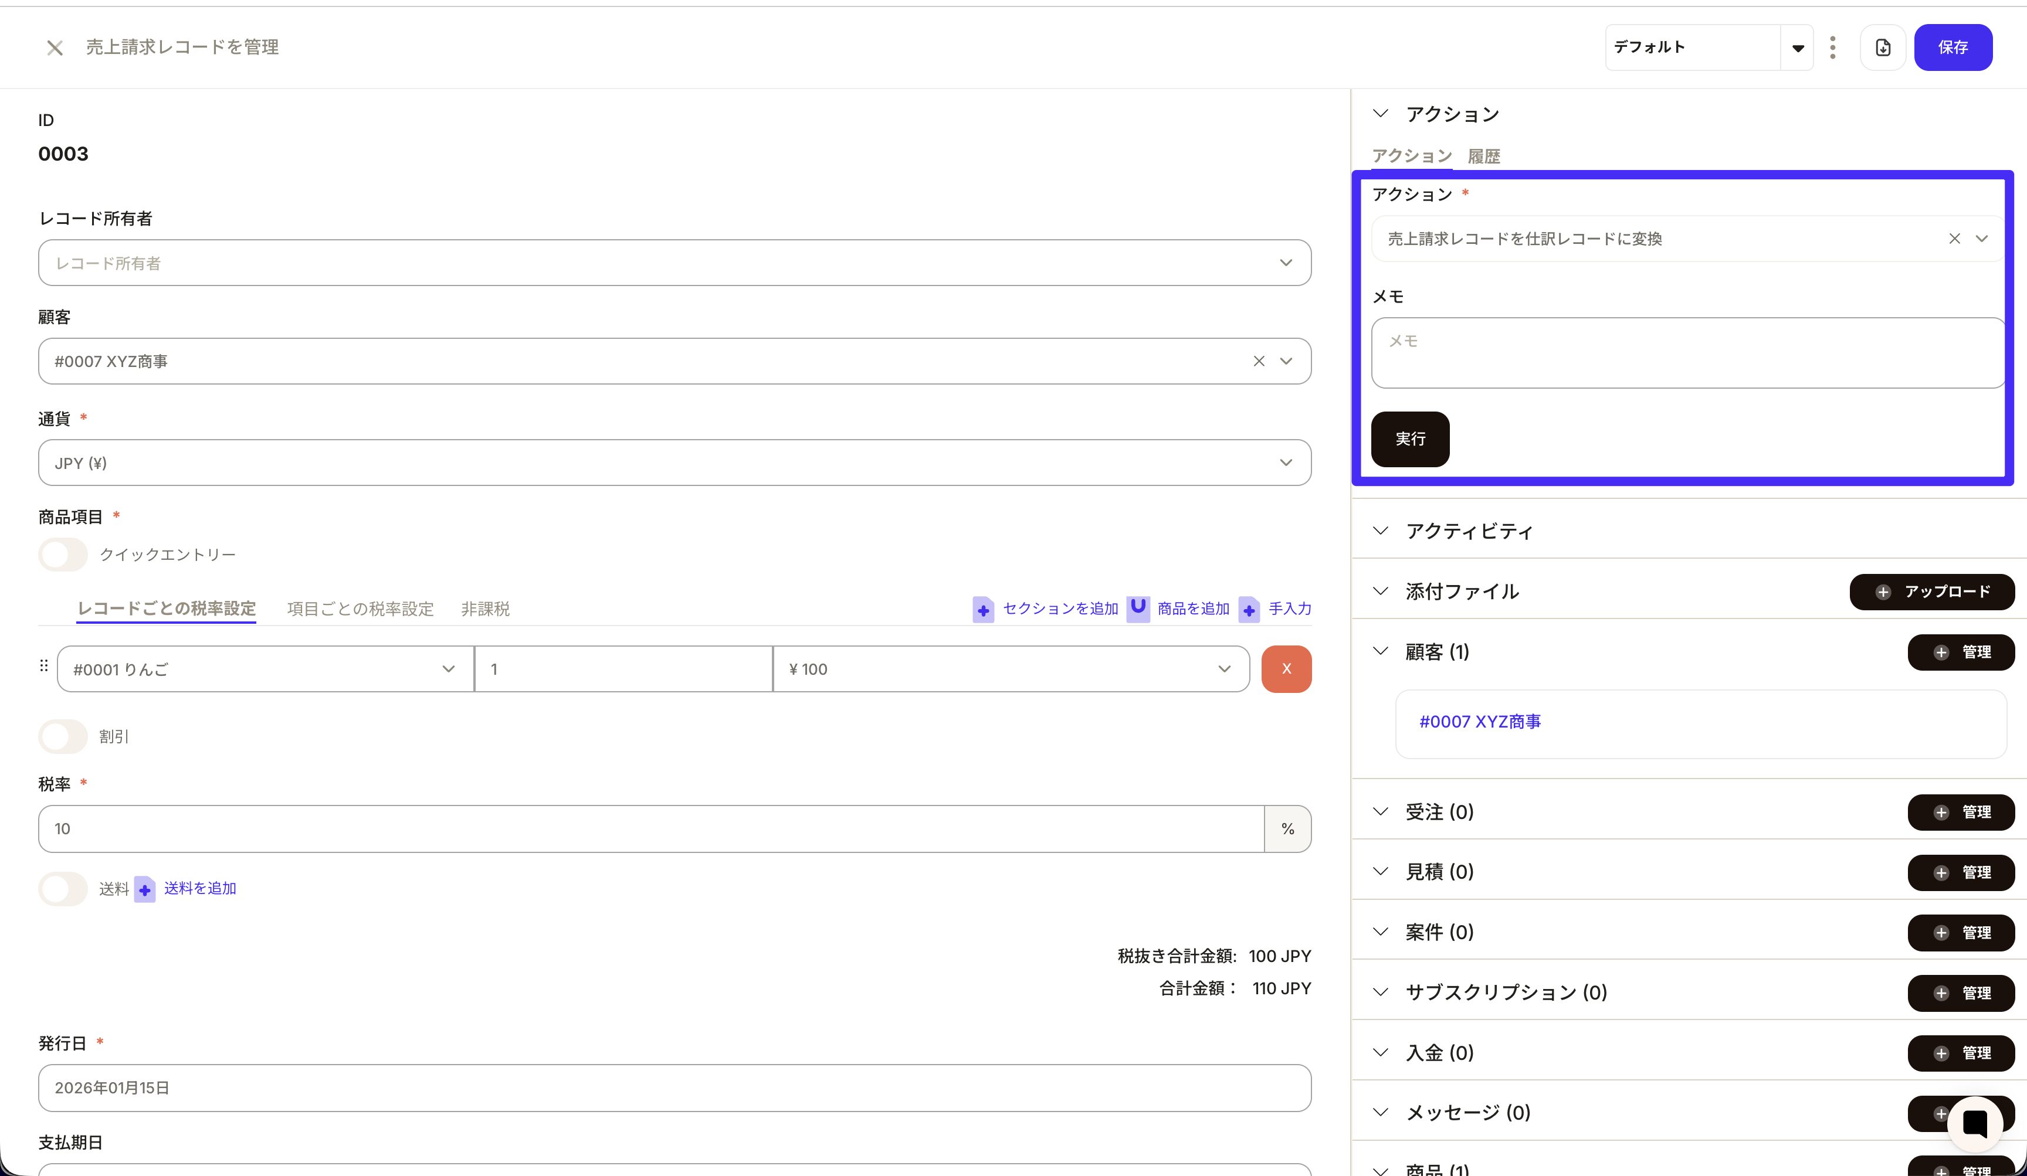Image resolution: width=2027 pixels, height=1176 pixels.
Task: Click the 実行 button in the action panel
Action: (1409, 439)
